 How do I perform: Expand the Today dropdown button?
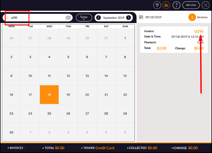(84, 18)
